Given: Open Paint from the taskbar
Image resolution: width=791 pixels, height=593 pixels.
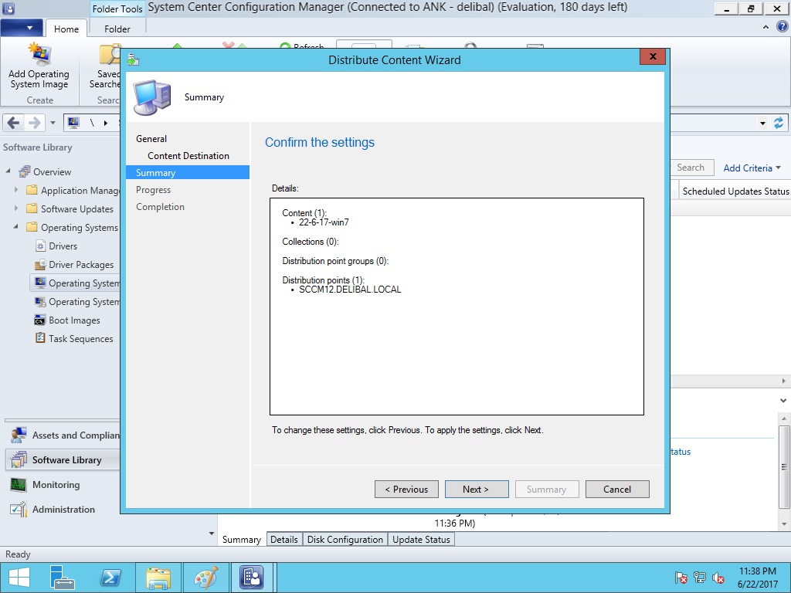Looking at the screenshot, I should [x=205, y=578].
